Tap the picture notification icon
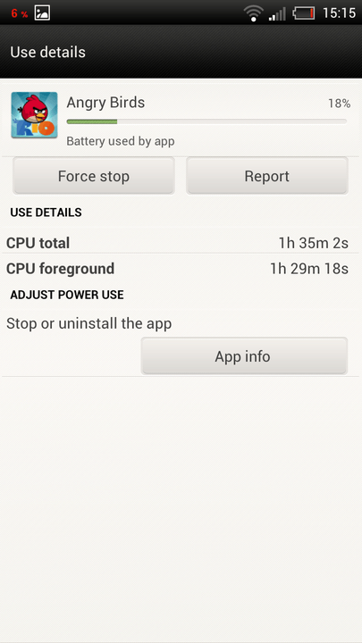Viewport: 362px width, 643px height. (x=42, y=13)
